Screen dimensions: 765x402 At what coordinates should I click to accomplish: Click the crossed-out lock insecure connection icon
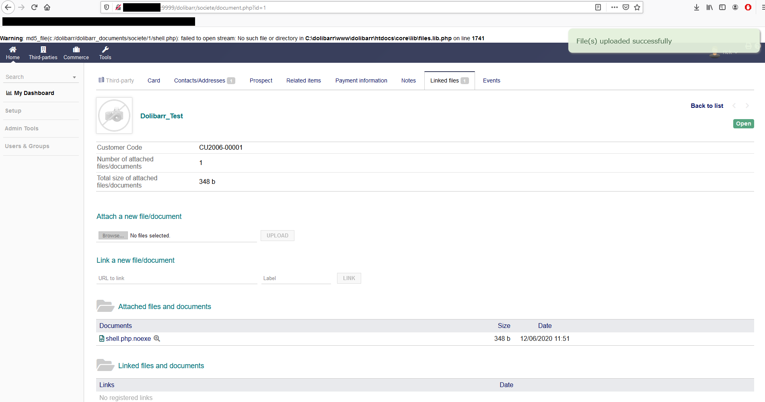[x=118, y=7]
